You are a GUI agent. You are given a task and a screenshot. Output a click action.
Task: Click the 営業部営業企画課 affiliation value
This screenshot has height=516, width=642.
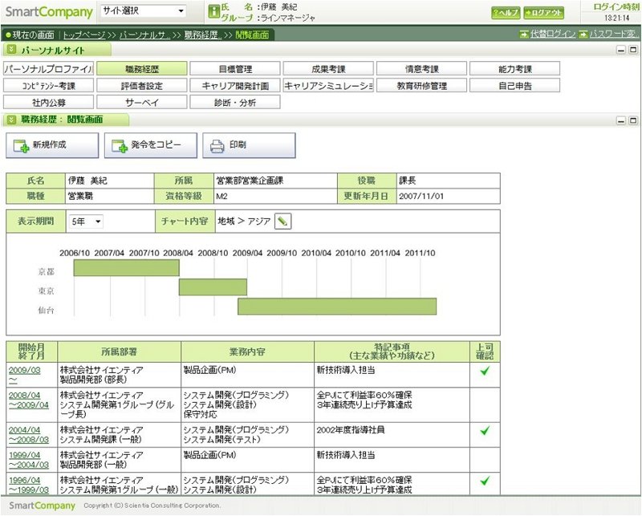250,181
